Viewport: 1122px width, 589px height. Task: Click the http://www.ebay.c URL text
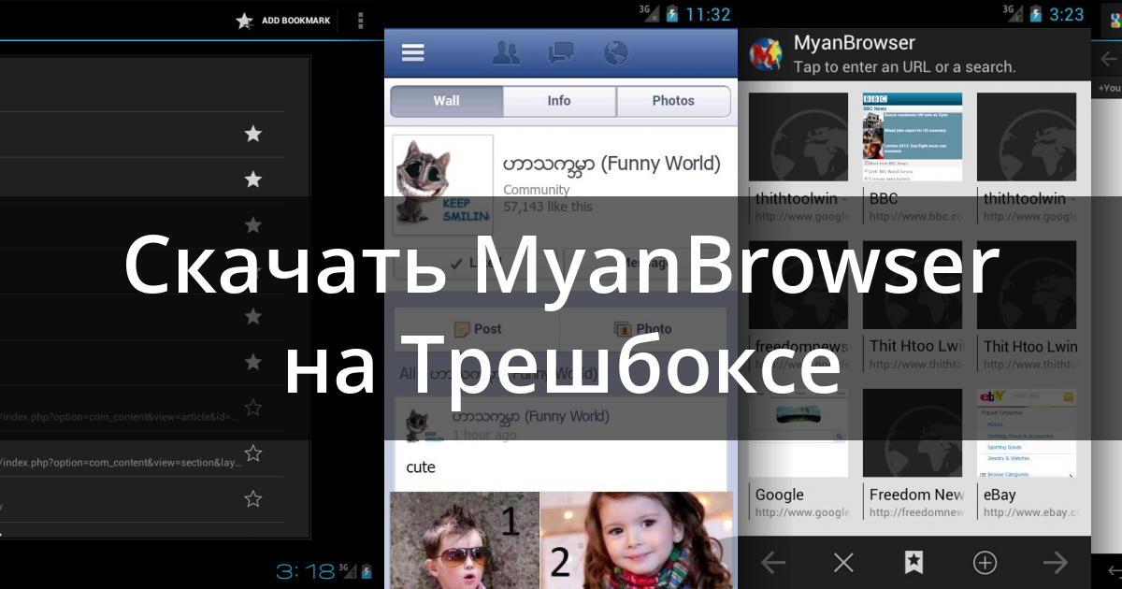point(1030,512)
